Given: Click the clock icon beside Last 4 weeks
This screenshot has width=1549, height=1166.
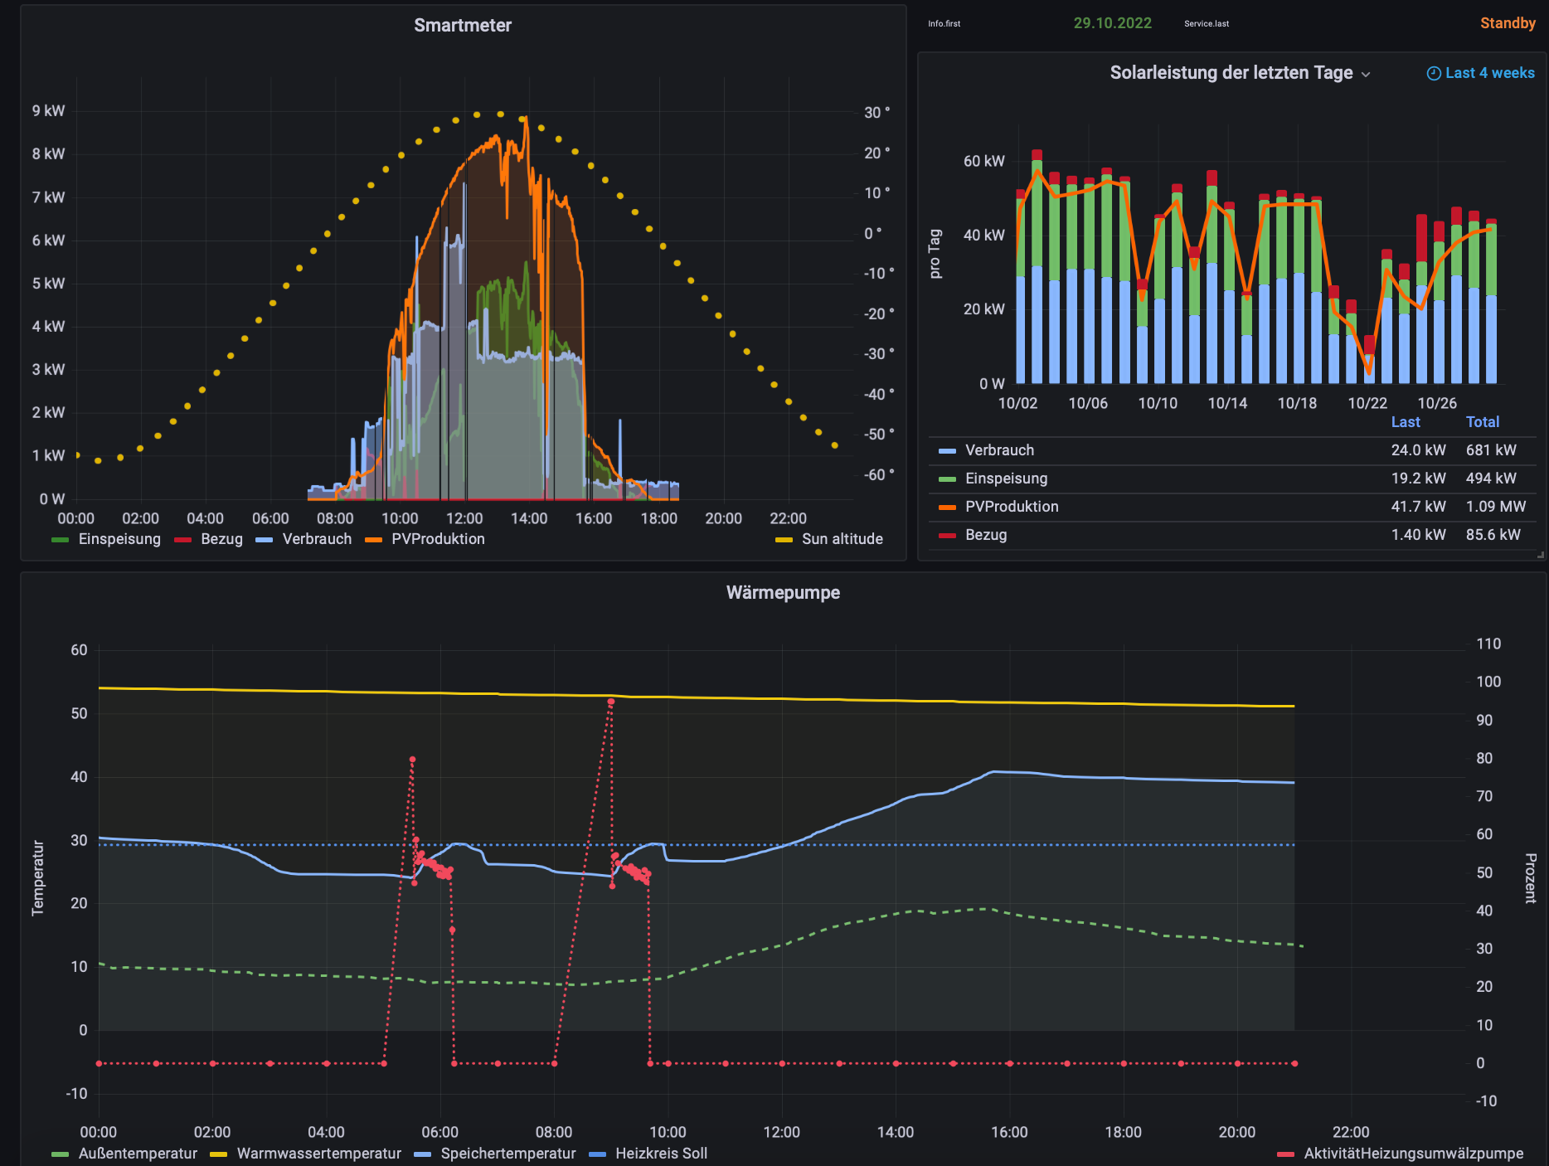Looking at the screenshot, I should (1433, 73).
